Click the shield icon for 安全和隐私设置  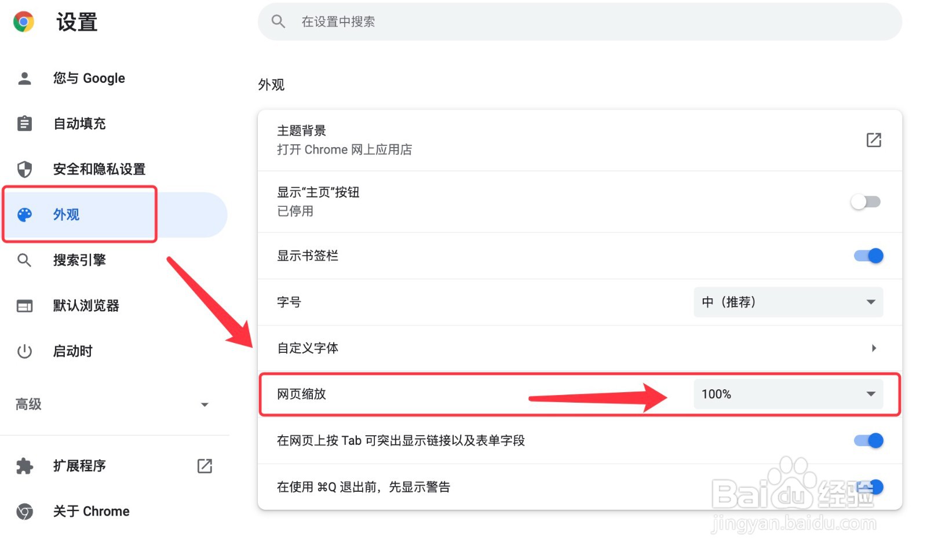(24, 169)
